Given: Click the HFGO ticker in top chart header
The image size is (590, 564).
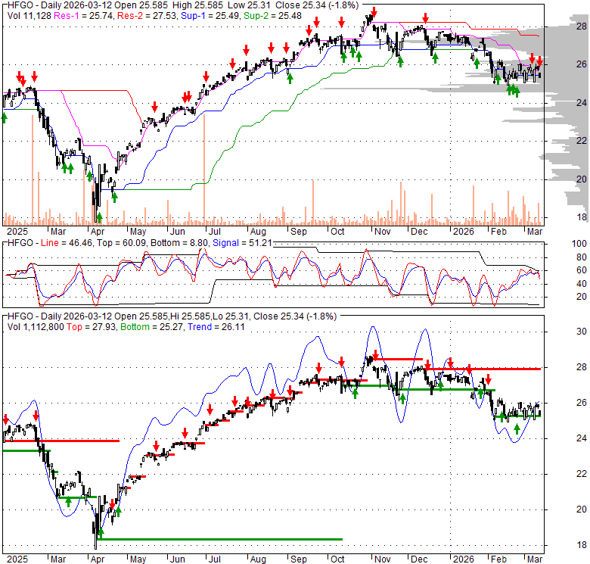Looking at the screenshot, I should click(x=19, y=5).
